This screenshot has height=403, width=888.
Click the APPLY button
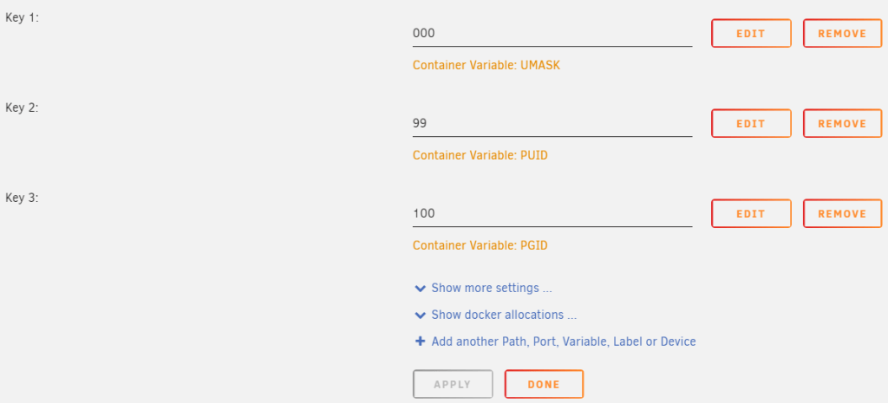453,384
